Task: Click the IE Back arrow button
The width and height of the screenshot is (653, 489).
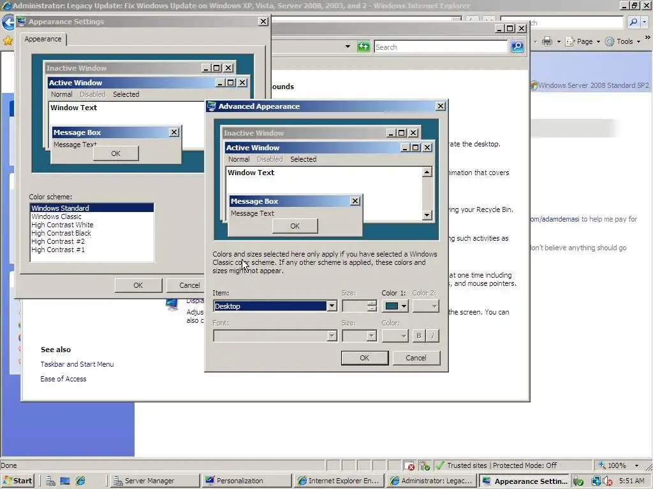Action: 8,22
